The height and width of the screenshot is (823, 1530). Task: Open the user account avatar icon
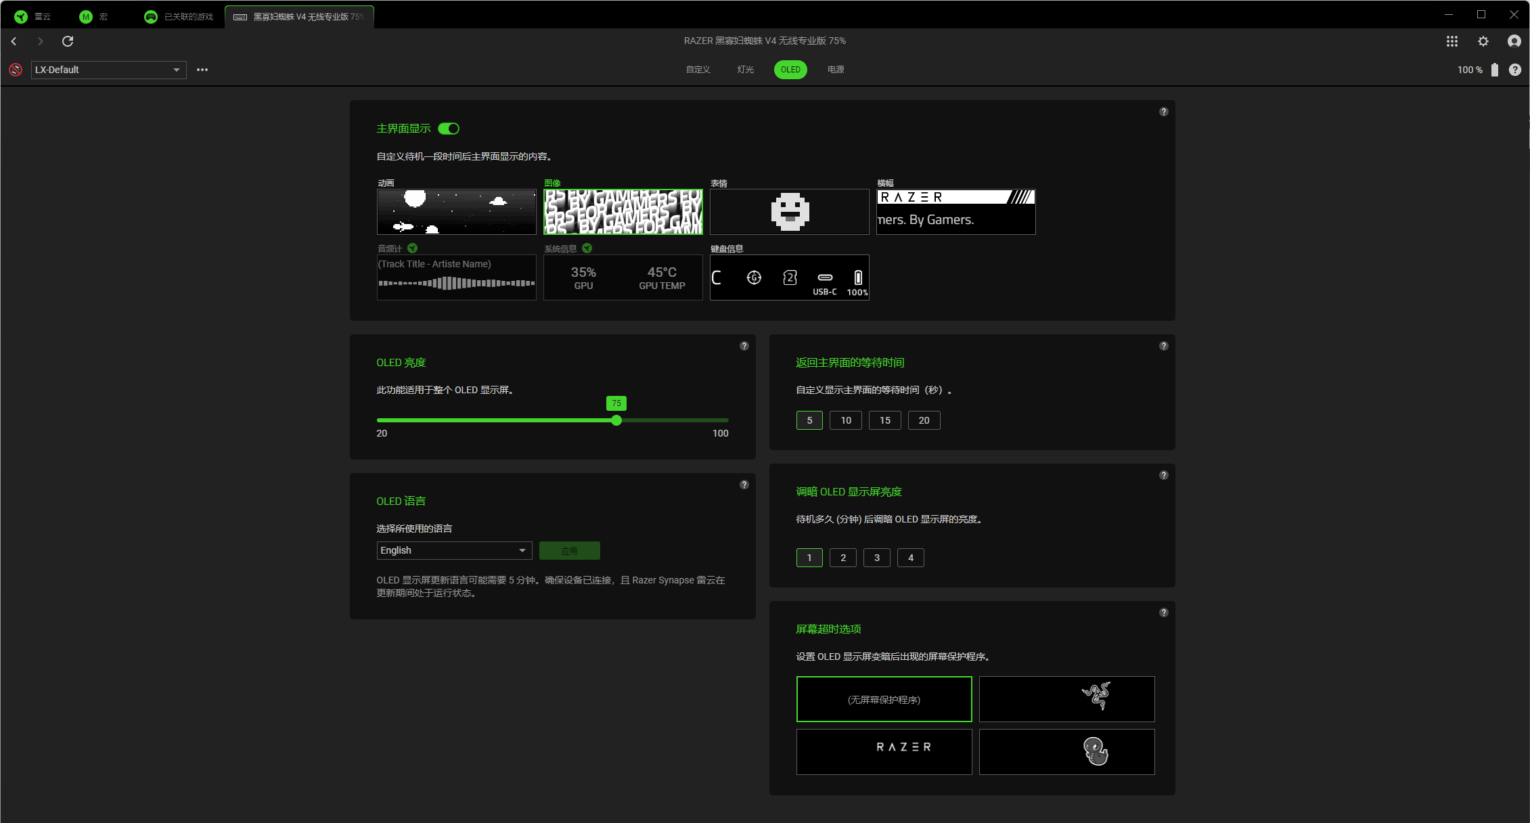[1514, 41]
